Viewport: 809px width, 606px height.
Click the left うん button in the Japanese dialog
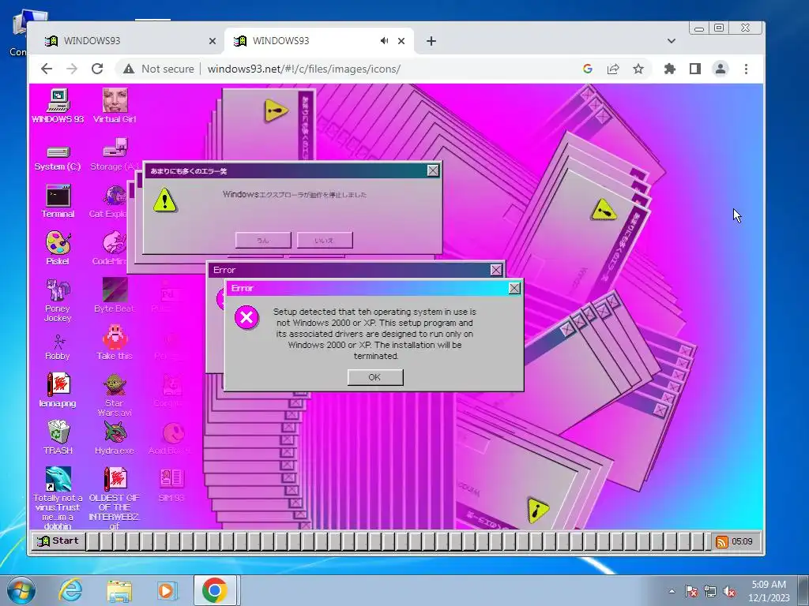pos(263,240)
